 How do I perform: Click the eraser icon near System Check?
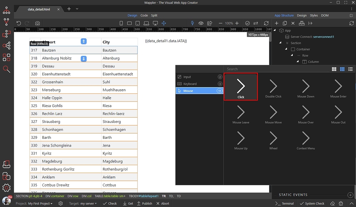[332, 204]
